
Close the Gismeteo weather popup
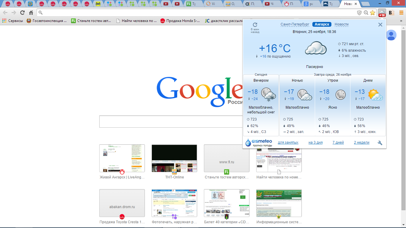point(380,25)
